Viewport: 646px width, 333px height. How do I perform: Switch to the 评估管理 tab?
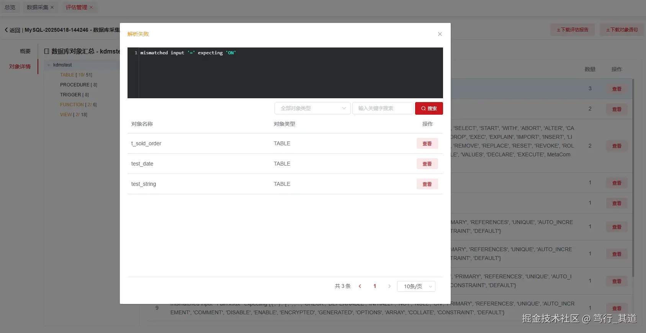pos(76,7)
